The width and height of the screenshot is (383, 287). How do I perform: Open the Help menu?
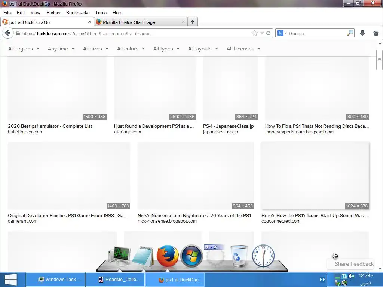coord(117,13)
